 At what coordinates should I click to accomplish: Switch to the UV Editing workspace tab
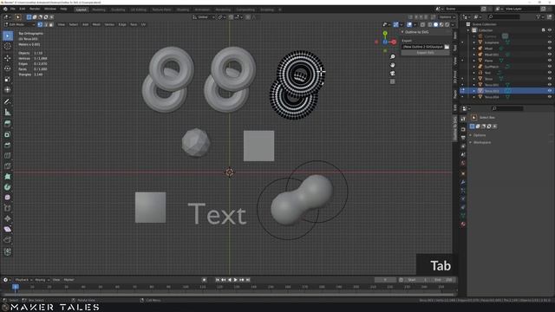pos(138,10)
